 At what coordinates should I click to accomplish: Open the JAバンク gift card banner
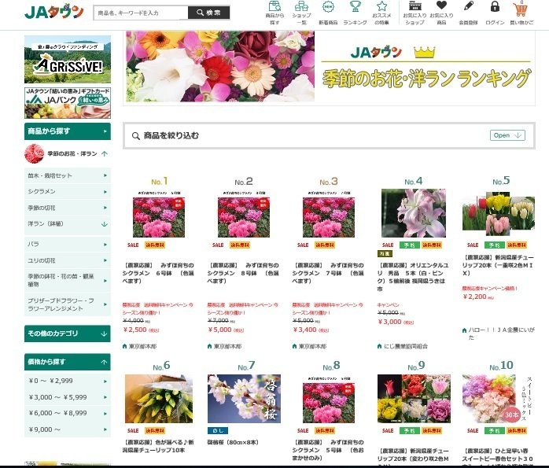(68, 102)
